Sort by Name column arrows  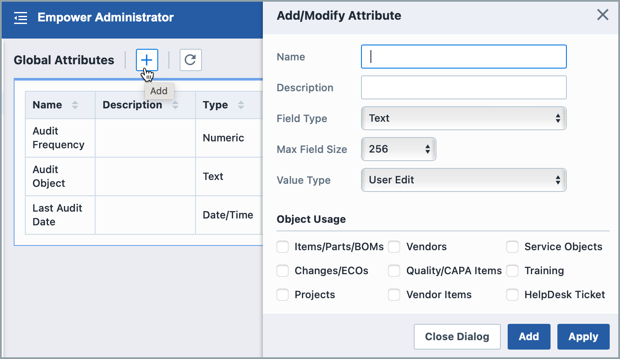tap(75, 105)
